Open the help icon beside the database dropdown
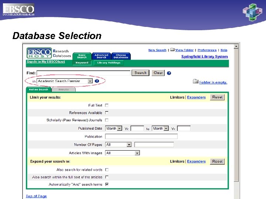 click(97, 81)
